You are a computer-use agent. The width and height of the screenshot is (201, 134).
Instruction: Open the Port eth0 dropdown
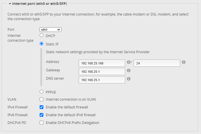point(51,30)
